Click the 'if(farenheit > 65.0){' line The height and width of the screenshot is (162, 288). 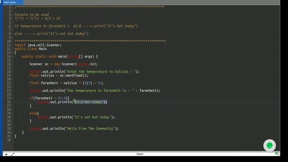point(49,98)
